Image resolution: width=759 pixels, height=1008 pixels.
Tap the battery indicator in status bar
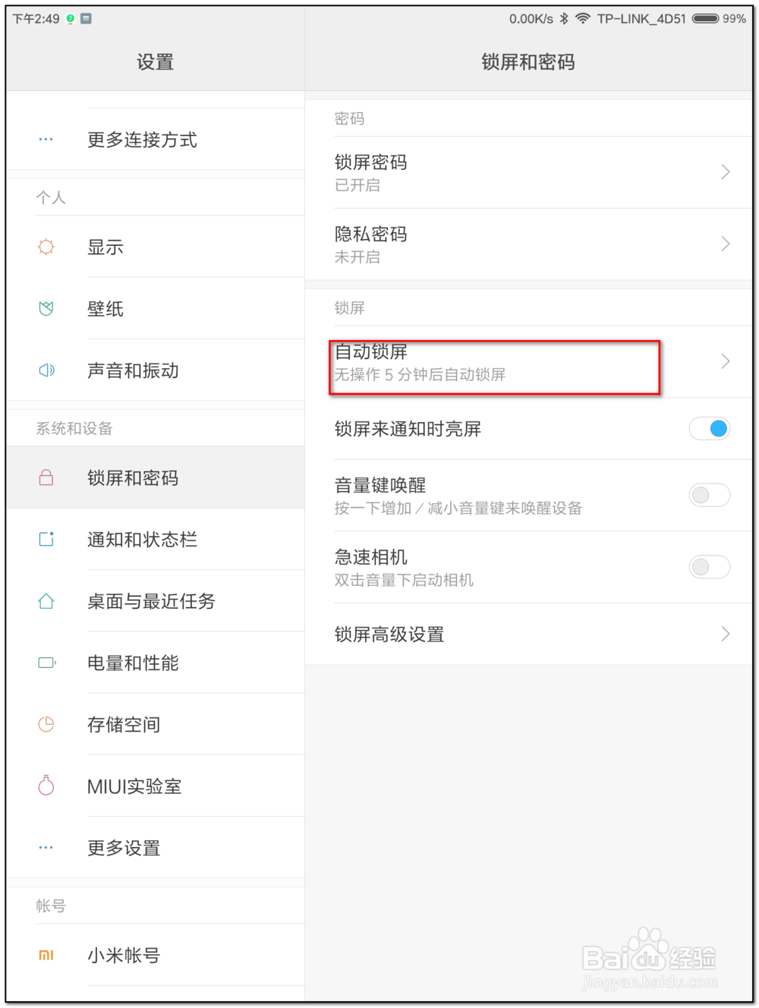click(x=705, y=19)
